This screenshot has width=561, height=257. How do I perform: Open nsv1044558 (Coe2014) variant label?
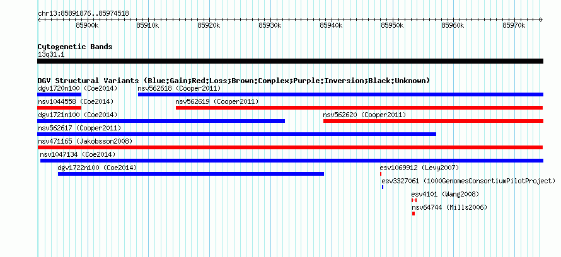click(76, 101)
